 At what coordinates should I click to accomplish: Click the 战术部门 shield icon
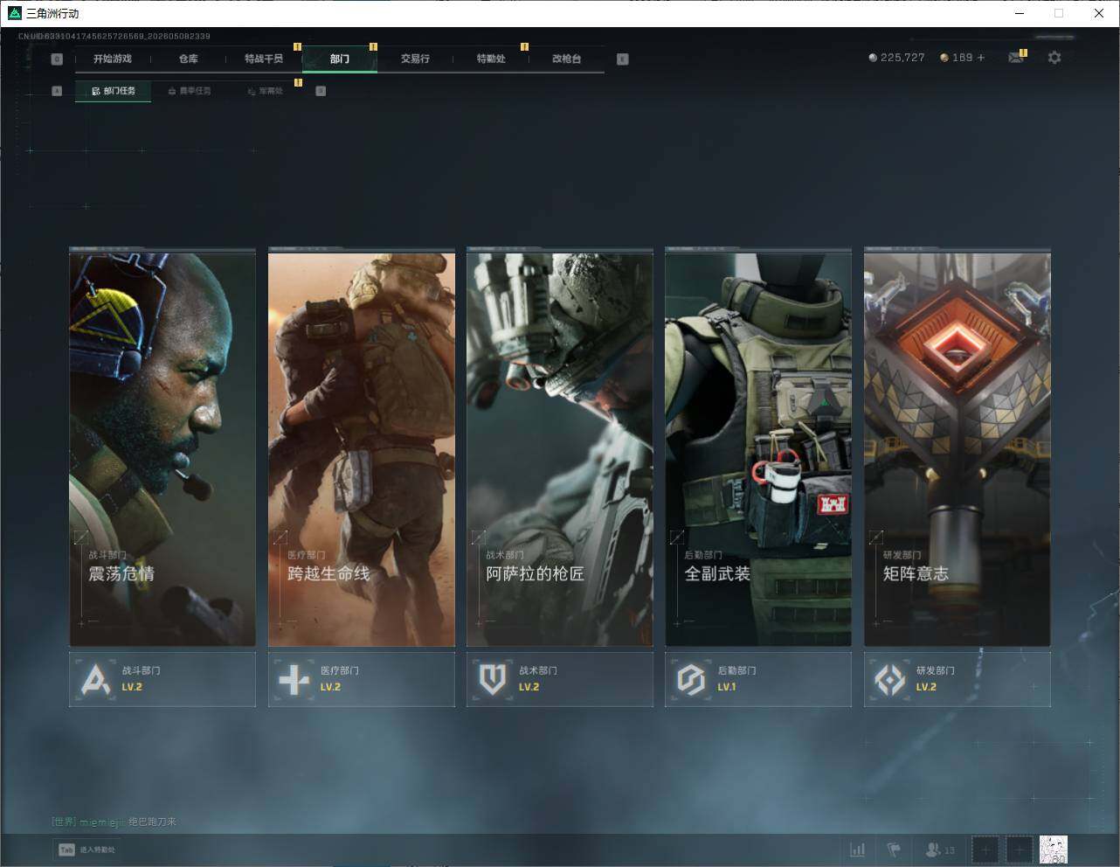(x=493, y=679)
